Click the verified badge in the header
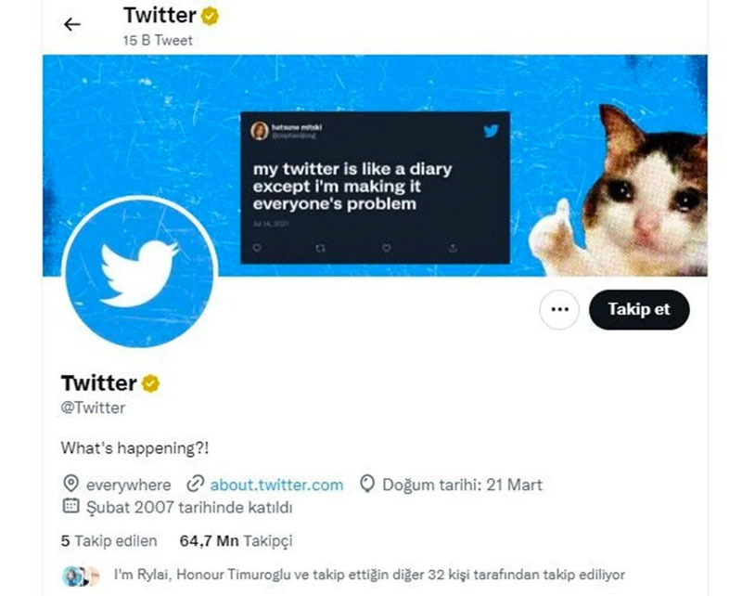This screenshot has height=596, width=742. click(x=211, y=16)
